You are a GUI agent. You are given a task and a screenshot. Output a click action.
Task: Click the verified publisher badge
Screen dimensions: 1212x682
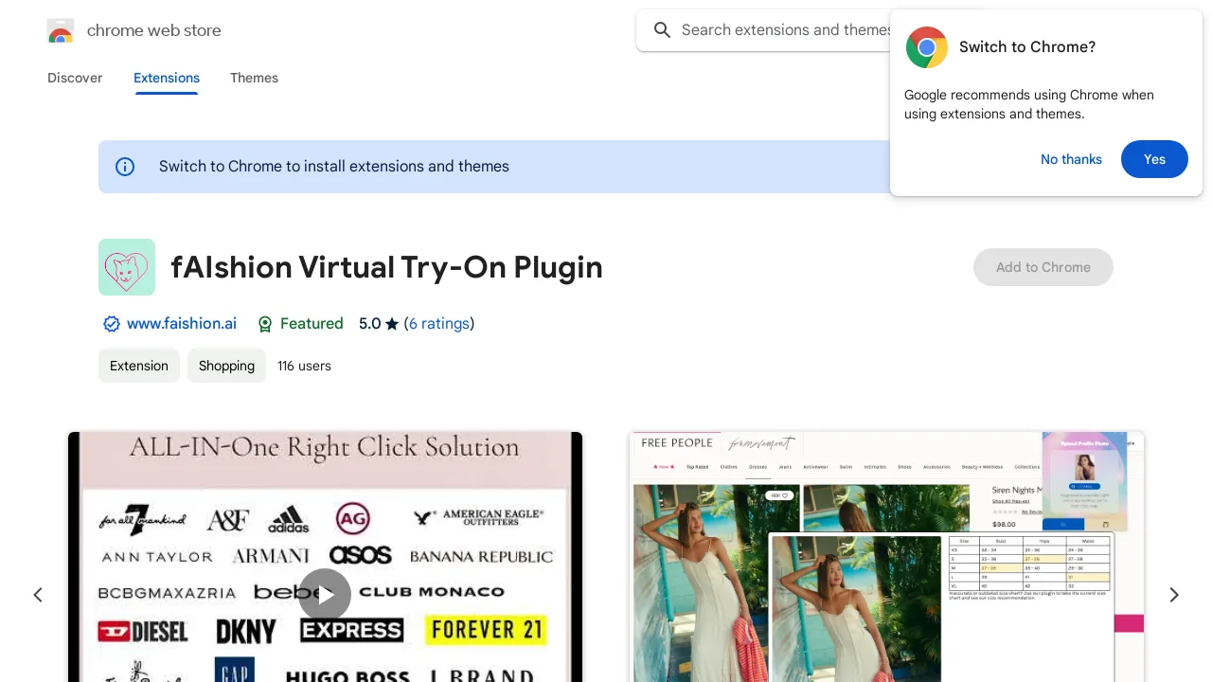[x=112, y=324]
